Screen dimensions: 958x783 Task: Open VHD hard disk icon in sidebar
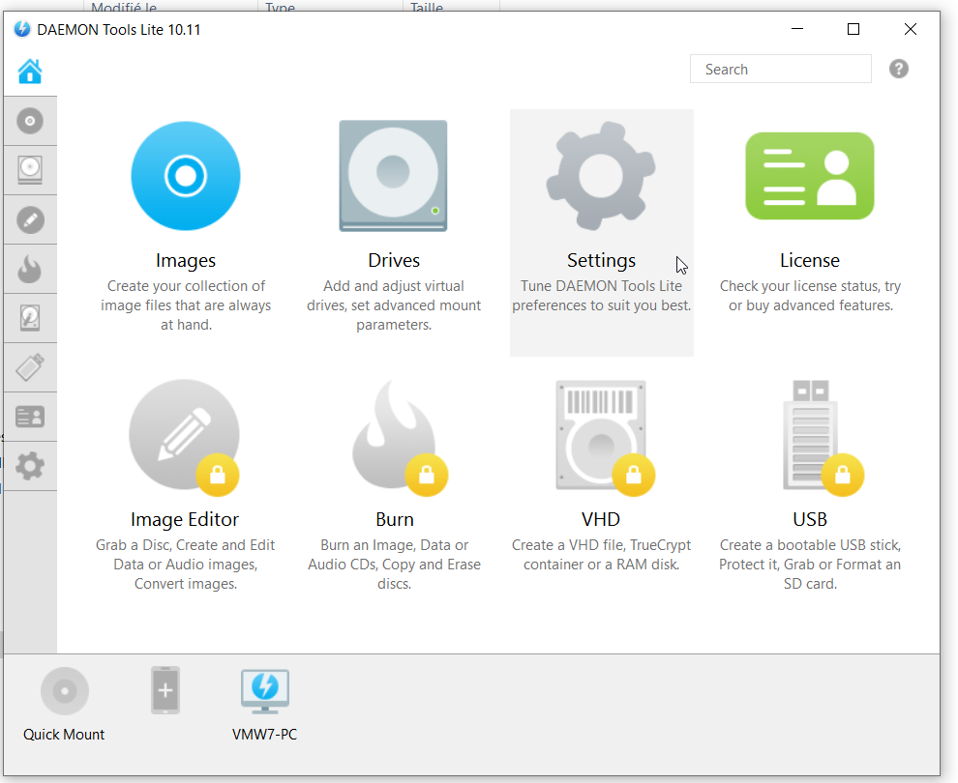click(x=30, y=318)
